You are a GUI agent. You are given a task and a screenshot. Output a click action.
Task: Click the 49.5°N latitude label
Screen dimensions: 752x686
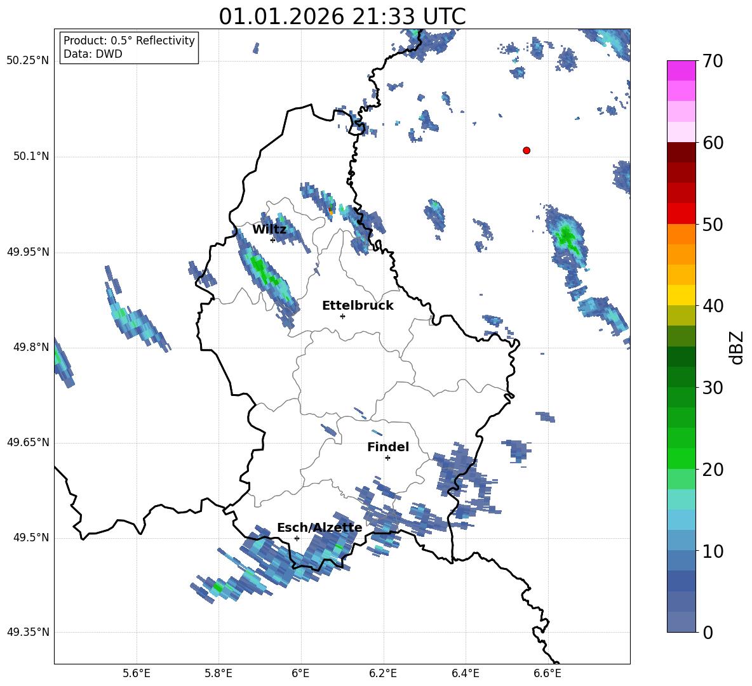(31, 537)
